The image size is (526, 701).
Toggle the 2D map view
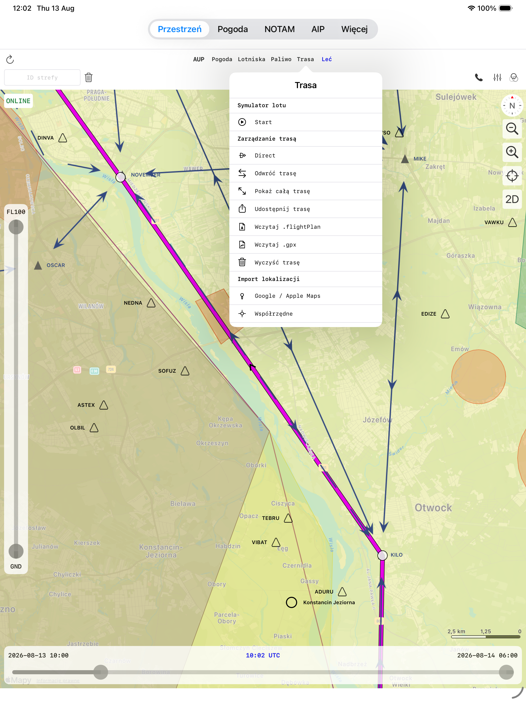tap(512, 199)
